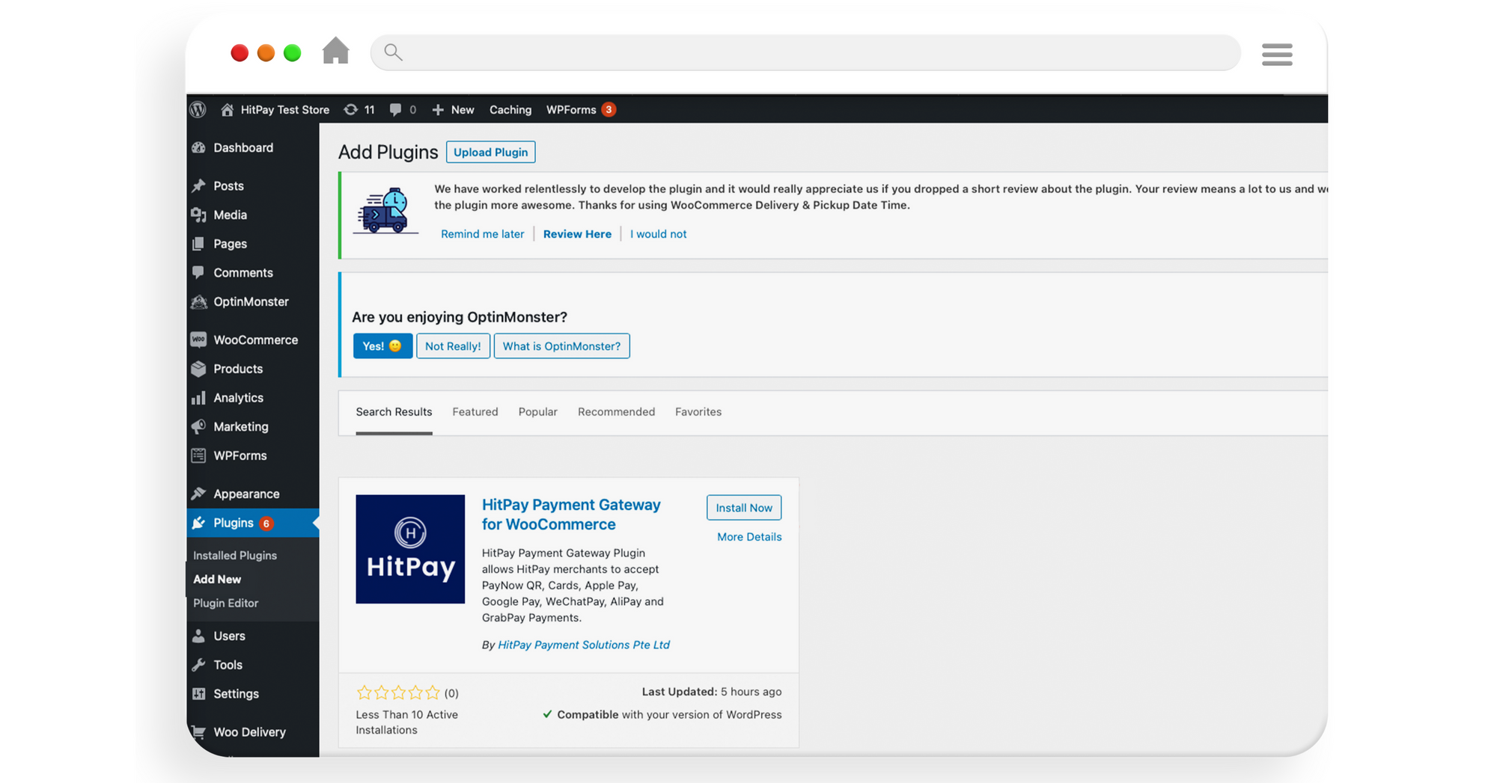1497x783 pixels.
Task: Click the Review Here link
Action: coord(577,233)
